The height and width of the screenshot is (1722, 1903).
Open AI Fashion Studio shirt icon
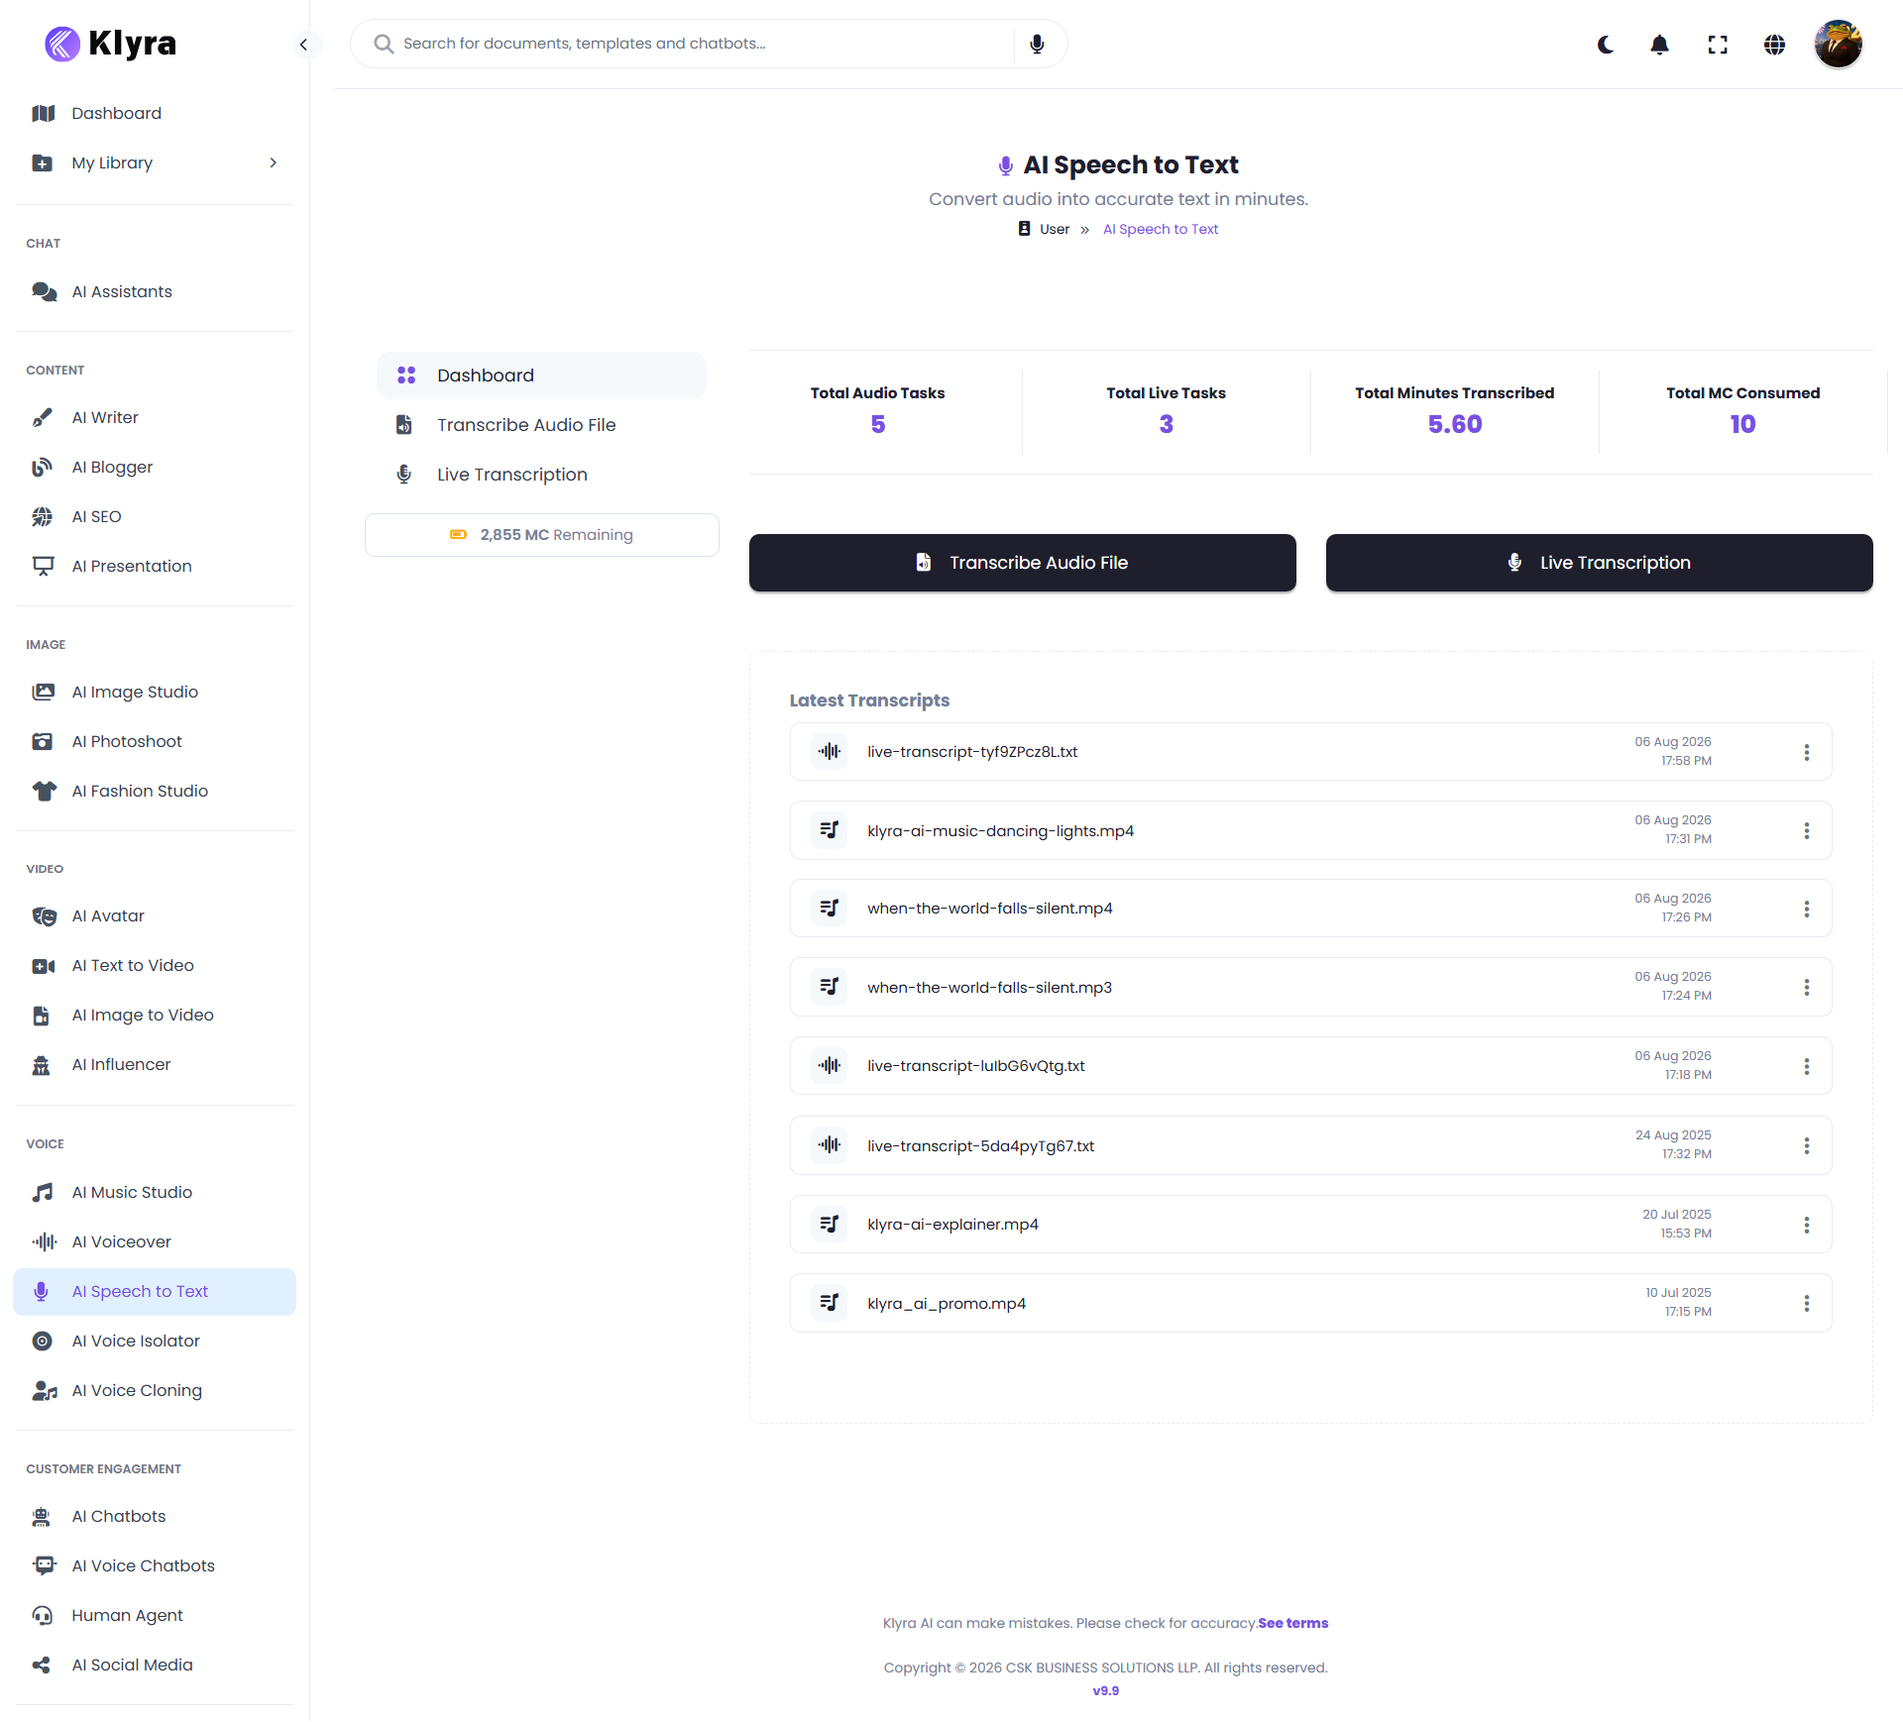[44, 791]
